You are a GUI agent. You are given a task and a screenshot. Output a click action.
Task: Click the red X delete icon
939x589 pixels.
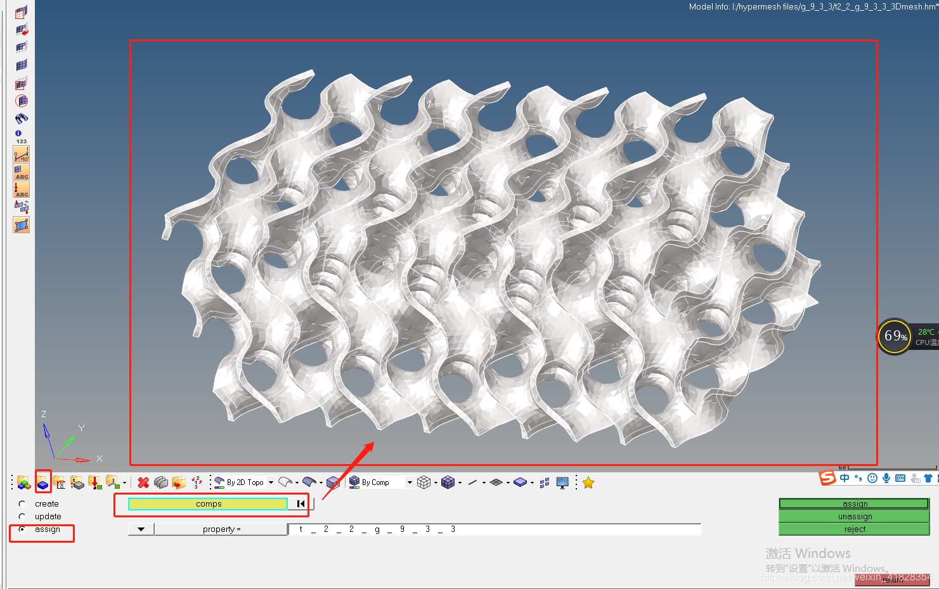click(143, 483)
